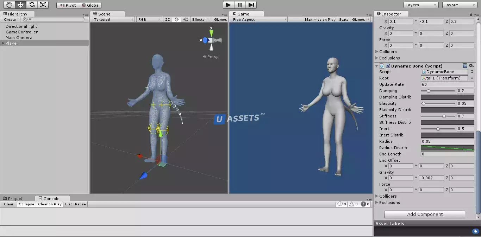Click the Pause button

click(x=240, y=5)
